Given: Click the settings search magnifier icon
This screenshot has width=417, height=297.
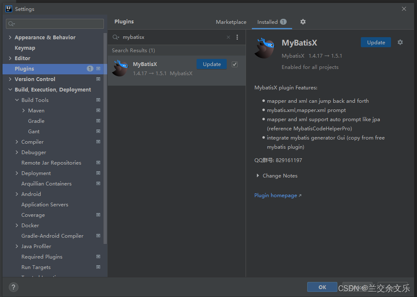Looking at the screenshot, I should click(11, 24).
